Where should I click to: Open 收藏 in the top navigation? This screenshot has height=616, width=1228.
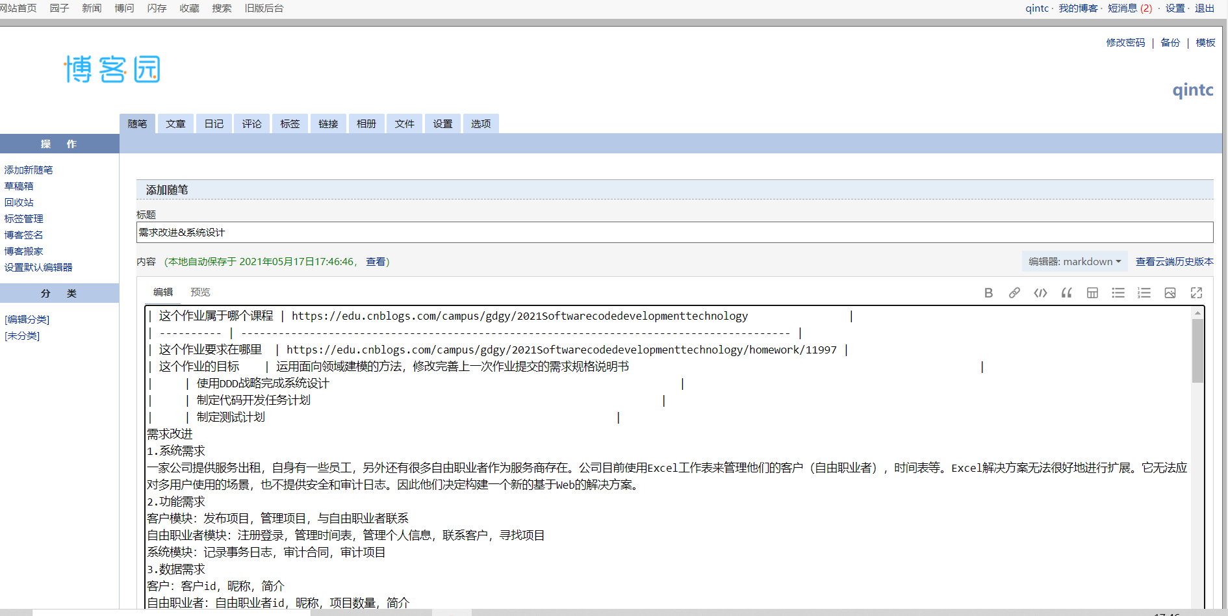[189, 8]
